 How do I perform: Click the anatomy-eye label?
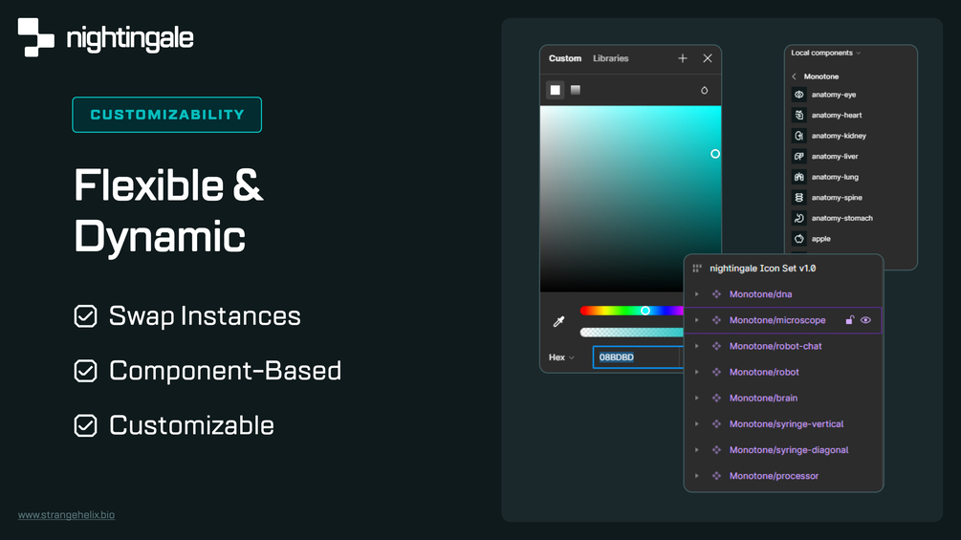tap(834, 95)
